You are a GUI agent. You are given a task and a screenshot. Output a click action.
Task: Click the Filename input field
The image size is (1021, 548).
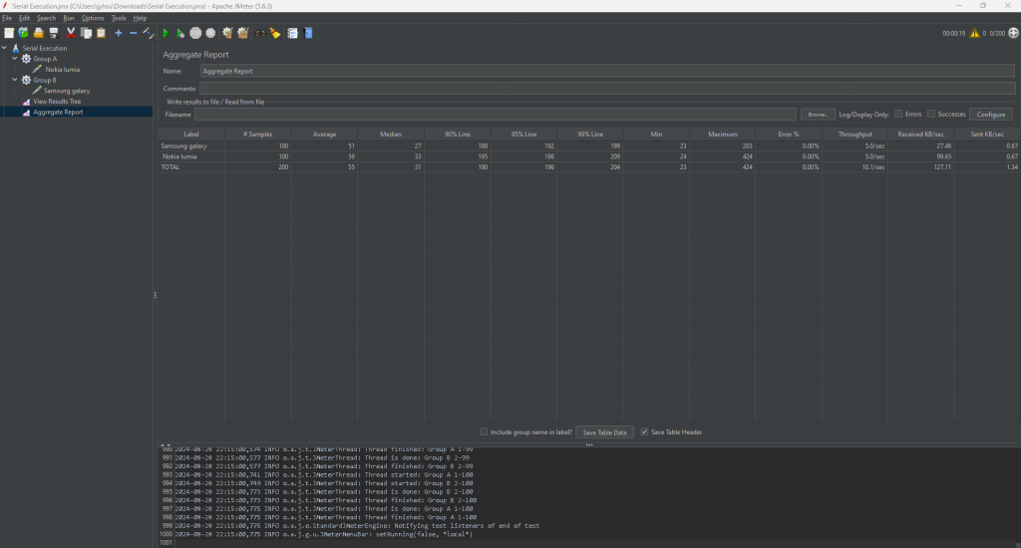(495, 115)
